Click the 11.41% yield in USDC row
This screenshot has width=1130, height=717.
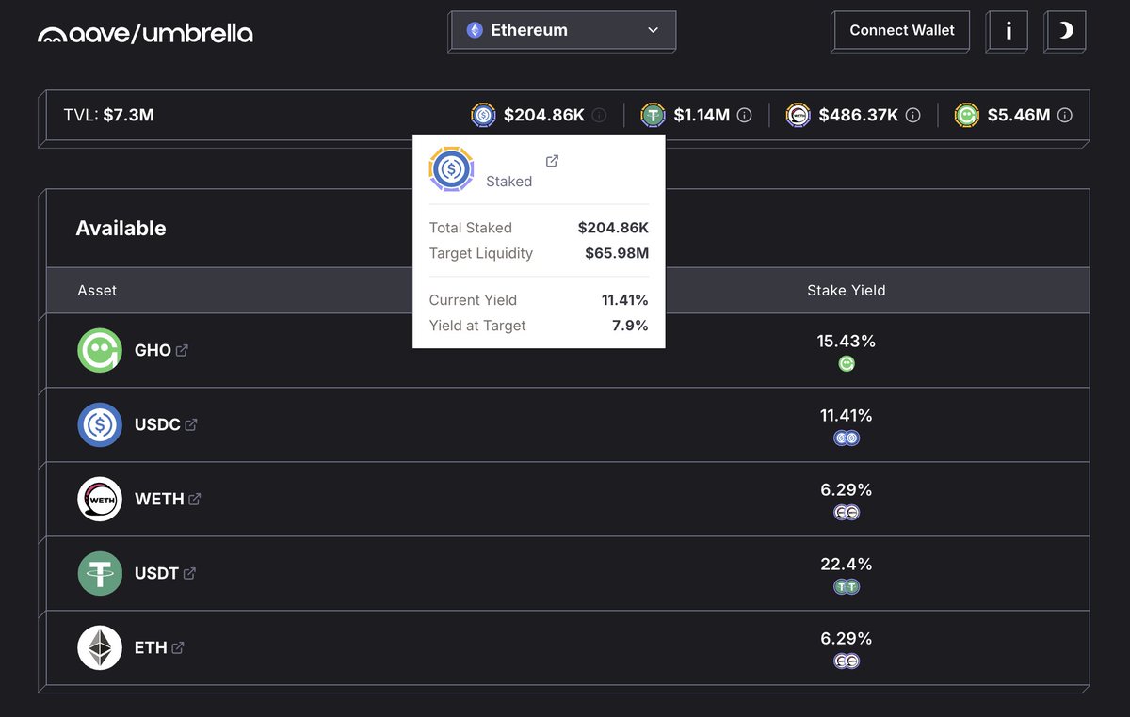(x=847, y=415)
